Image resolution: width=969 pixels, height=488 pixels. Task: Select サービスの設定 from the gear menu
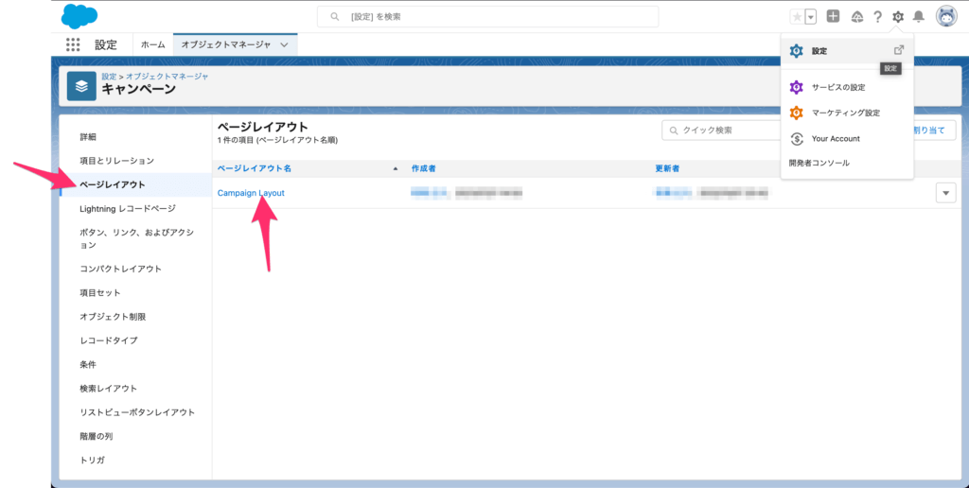[x=837, y=88]
